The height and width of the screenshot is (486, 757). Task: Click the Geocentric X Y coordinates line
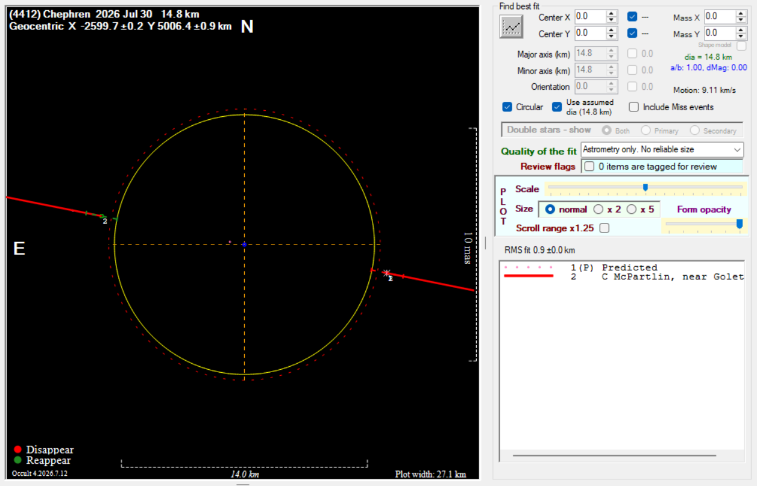click(121, 26)
